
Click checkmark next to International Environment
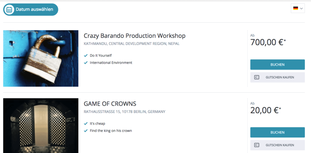[x=86, y=63]
